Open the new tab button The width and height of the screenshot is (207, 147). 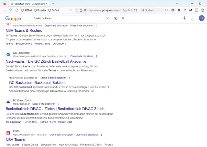pyautogui.click(x=53, y=3)
